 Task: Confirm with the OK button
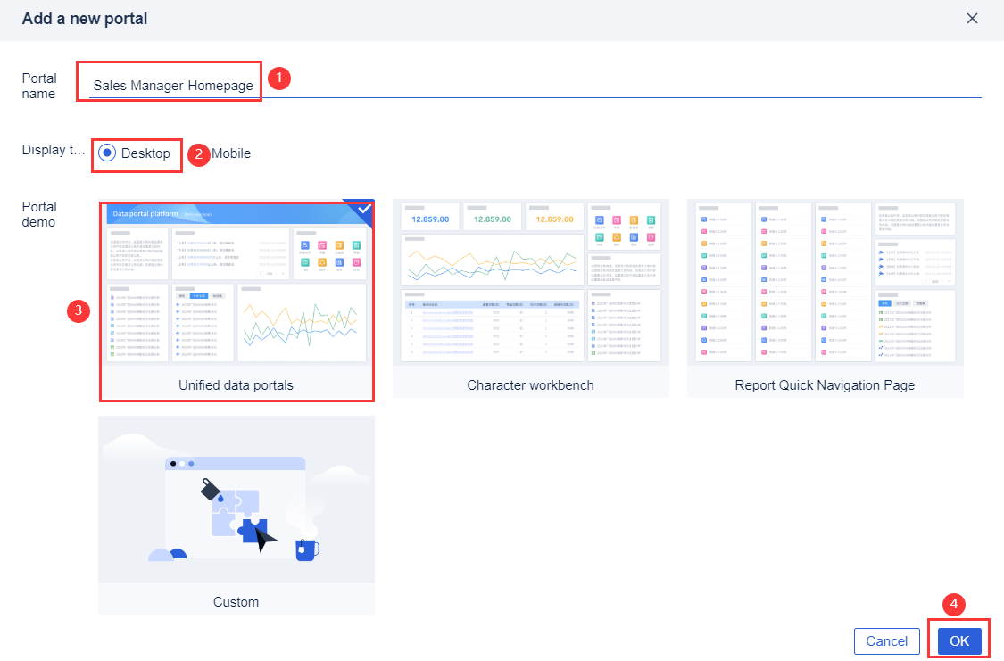click(x=959, y=641)
